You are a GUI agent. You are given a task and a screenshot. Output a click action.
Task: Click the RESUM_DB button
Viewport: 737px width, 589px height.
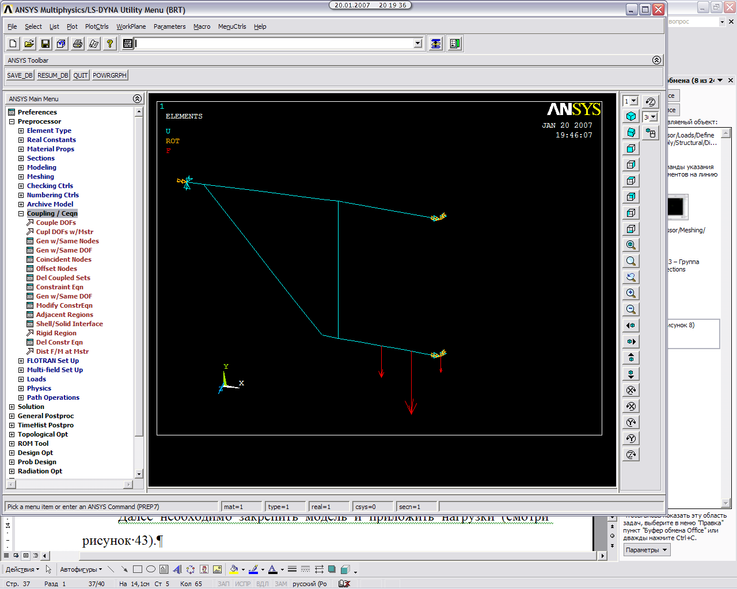pyautogui.click(x=53, y=75)
